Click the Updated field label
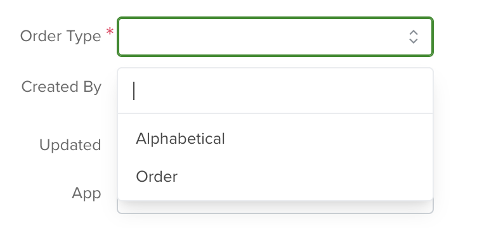Screen dimensions: 477x228 (70, 145)
